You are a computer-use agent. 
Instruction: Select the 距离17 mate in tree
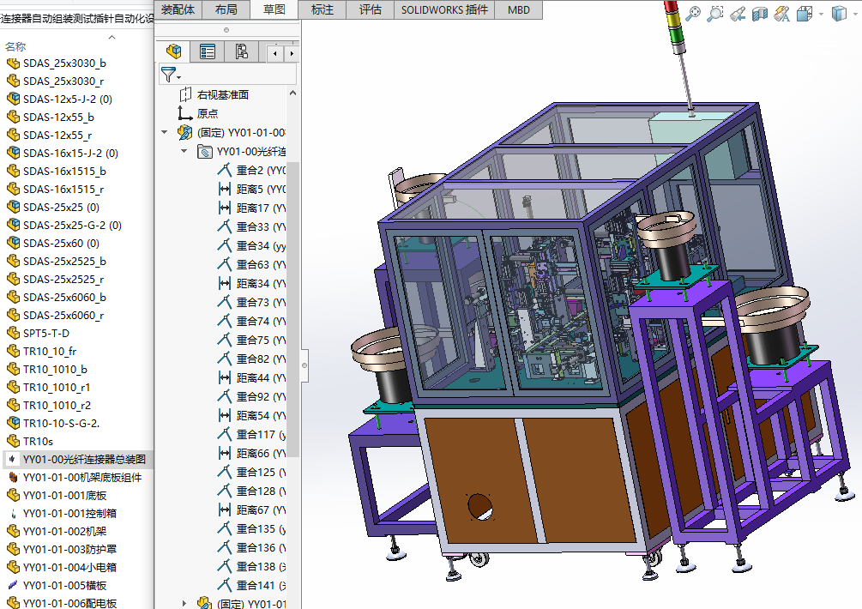(x=252, y=208)
